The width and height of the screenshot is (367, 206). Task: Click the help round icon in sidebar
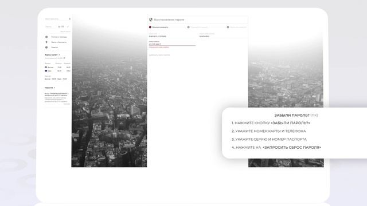pos(46,47)
